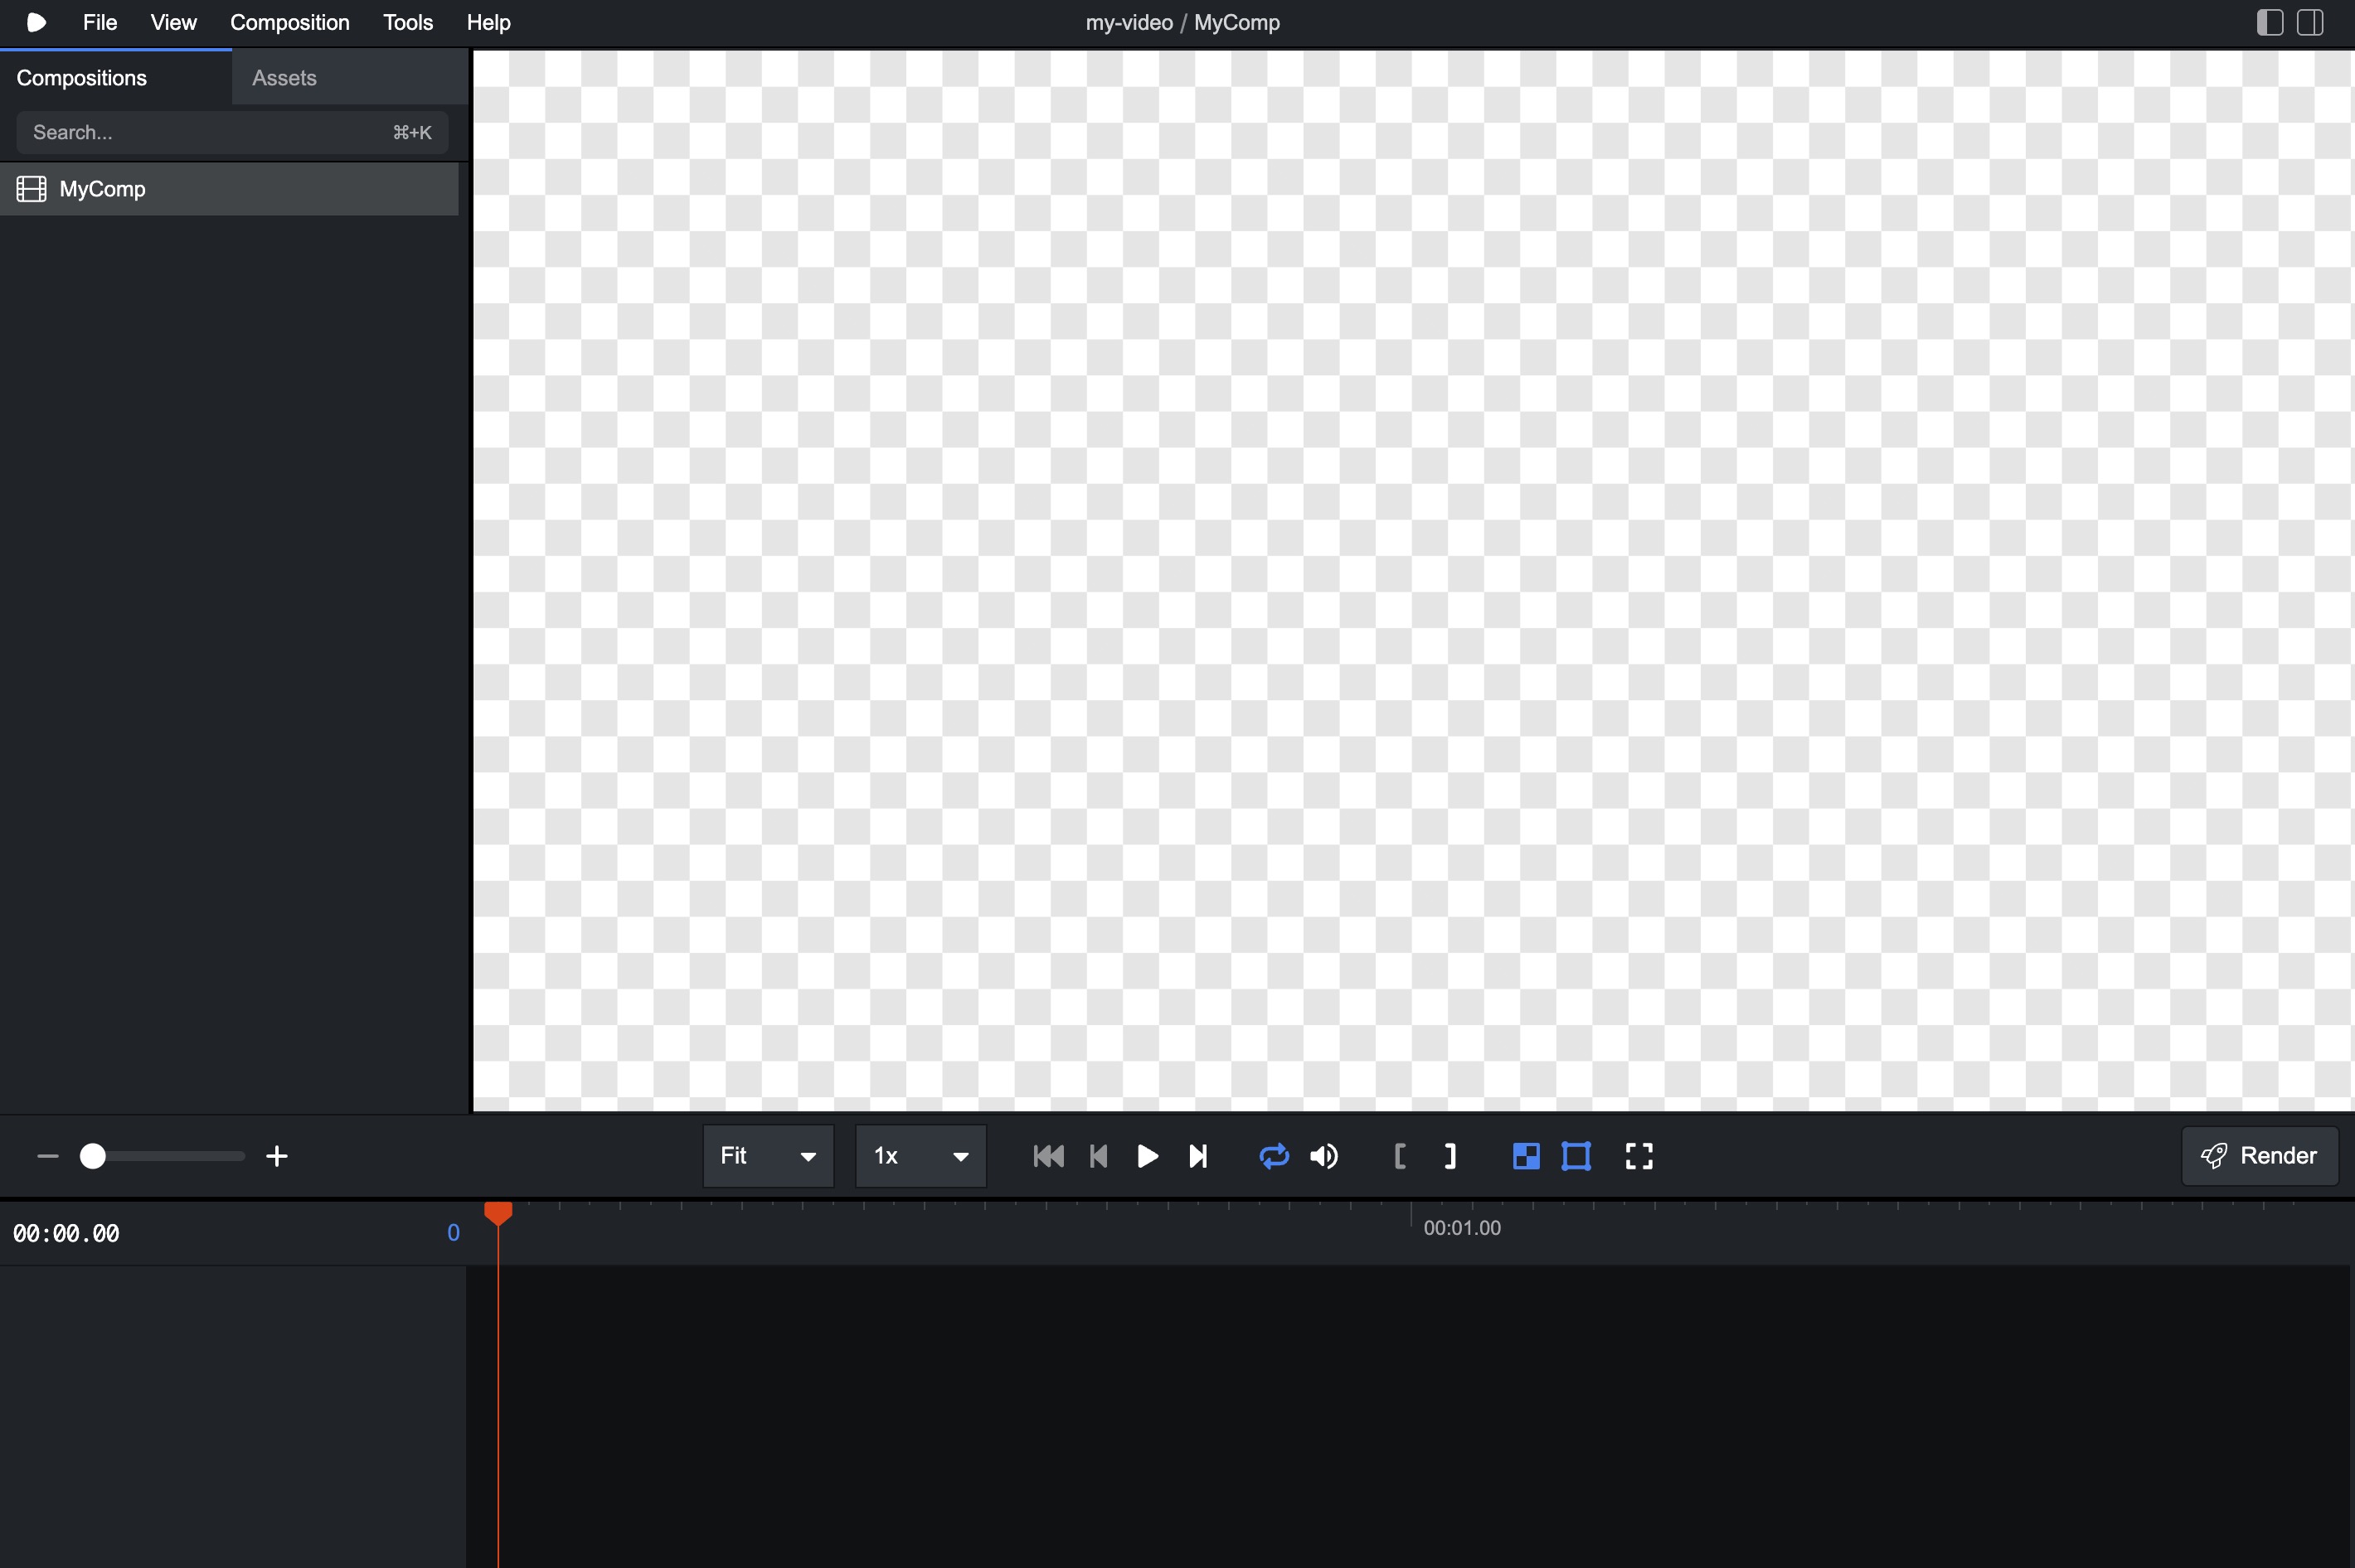Jump to the beginning of composition
Viewport: 2355px width, 1568px height.
tap(1048, 1156)
